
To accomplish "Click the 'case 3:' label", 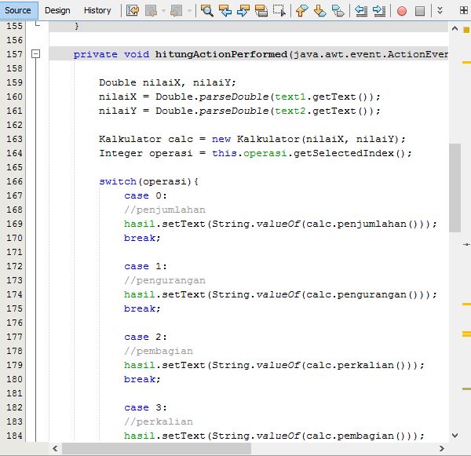I will tap(145, 407).
